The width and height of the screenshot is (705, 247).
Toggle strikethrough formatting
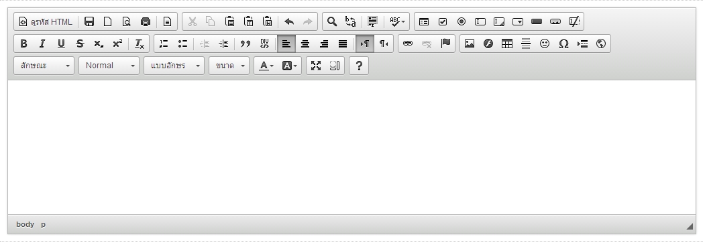click(80, 44)
